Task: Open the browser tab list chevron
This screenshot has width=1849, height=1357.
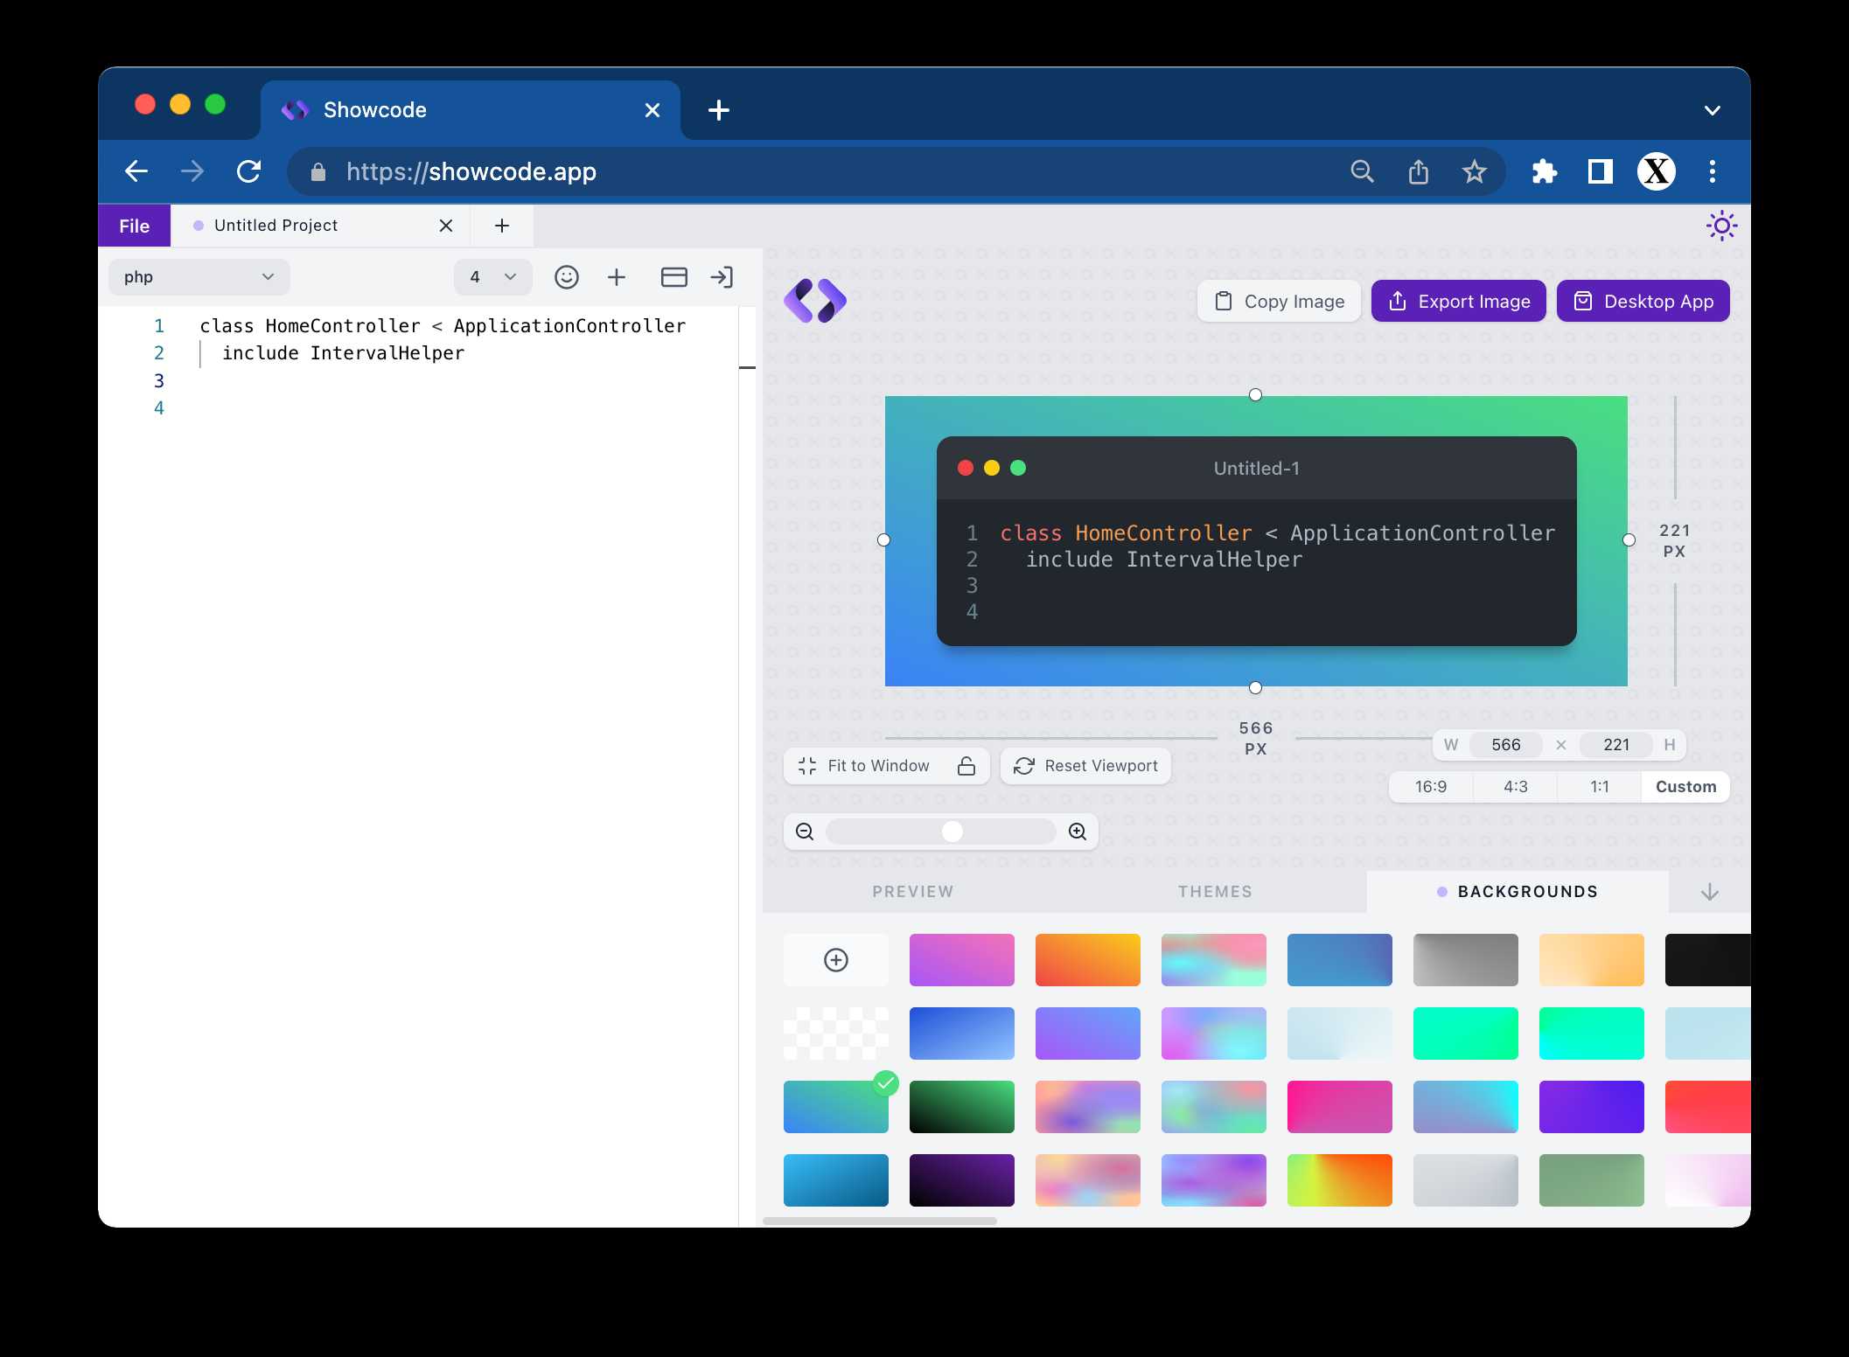Action: point(1712,110)
